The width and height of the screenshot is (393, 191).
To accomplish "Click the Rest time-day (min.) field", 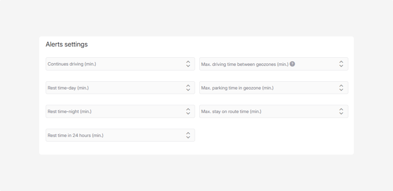I will [x=115, y=88].
